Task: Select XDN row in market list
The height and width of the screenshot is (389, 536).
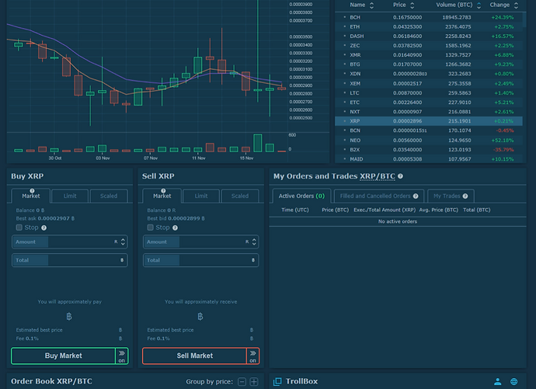Action: click(x=429, y=74)
